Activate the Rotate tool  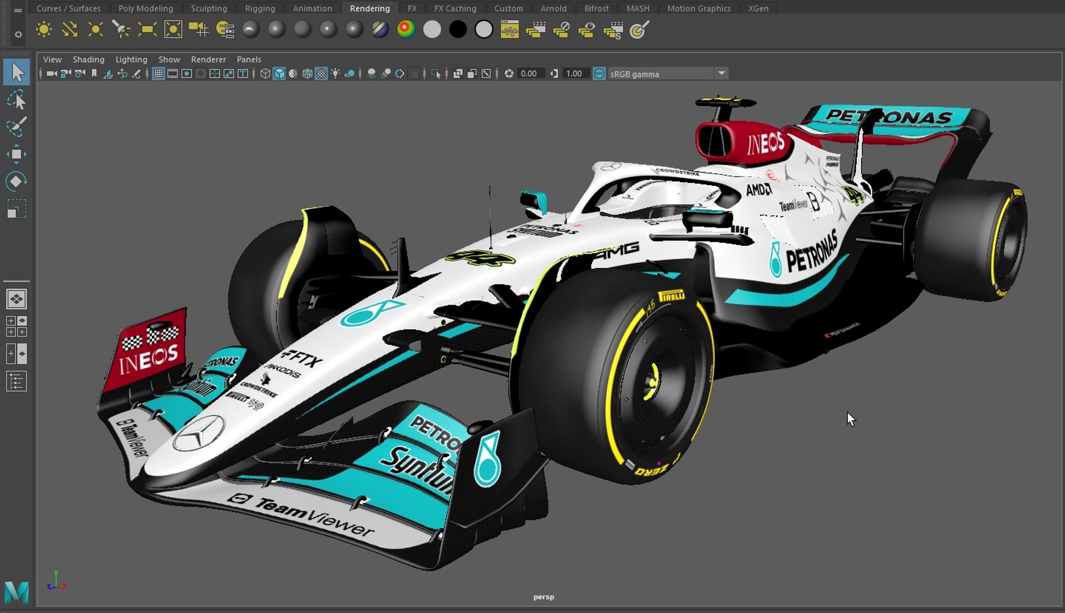[16, 182]
